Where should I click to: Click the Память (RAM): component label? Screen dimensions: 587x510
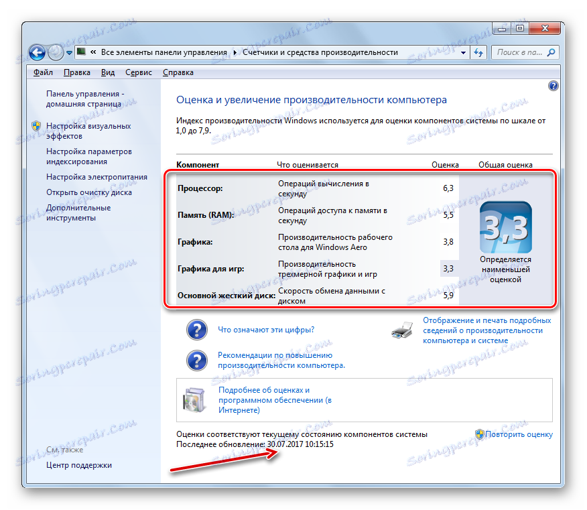tap(206, 215)
